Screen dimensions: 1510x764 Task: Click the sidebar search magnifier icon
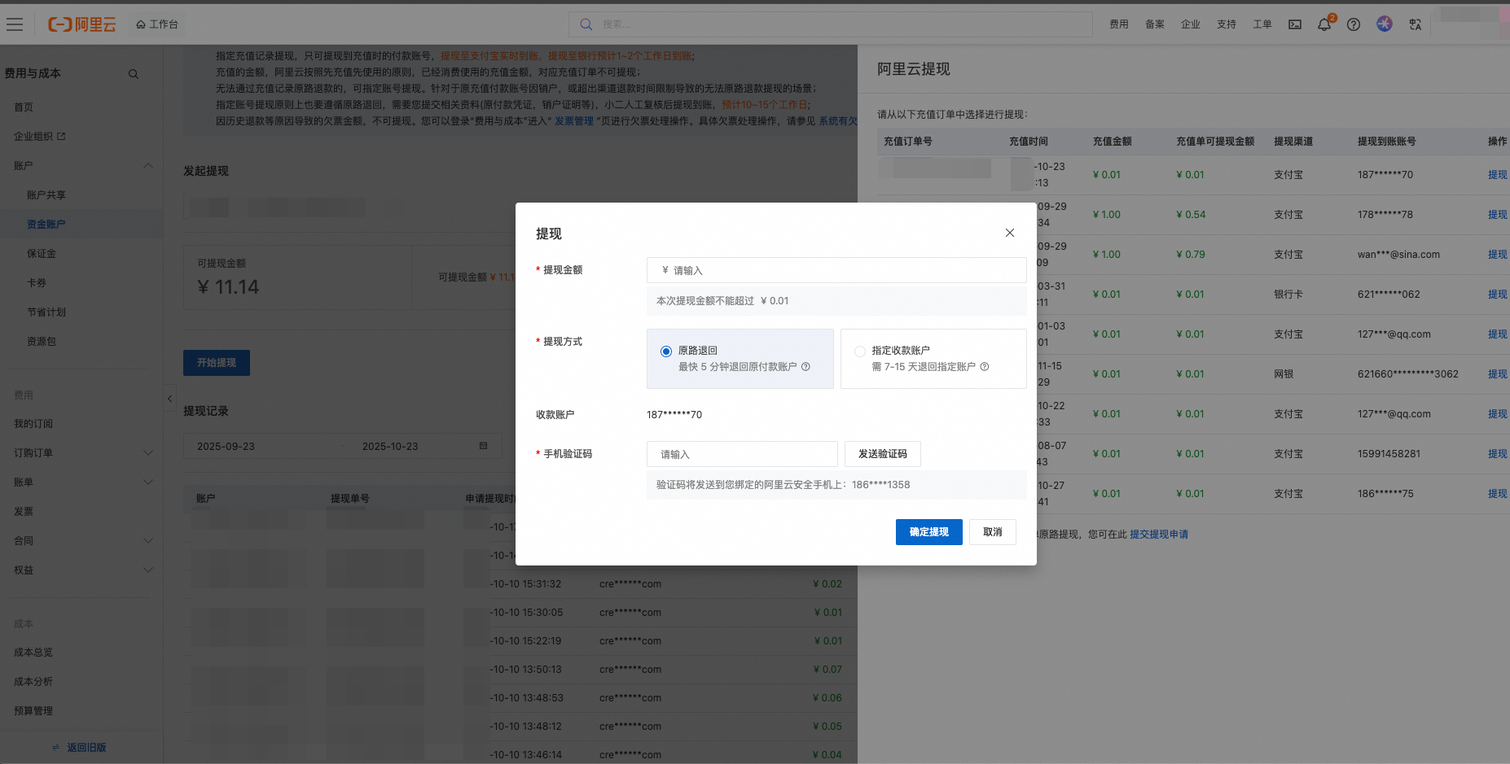tap(134, 74)
